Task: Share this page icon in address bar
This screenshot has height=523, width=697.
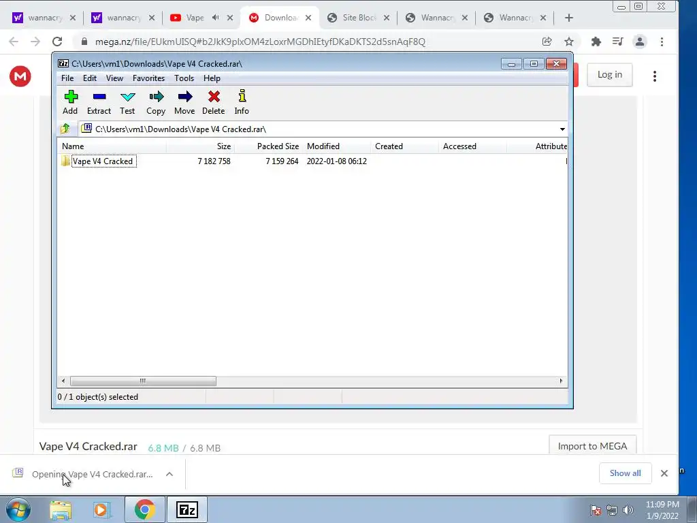Action: tap(547, 42)
